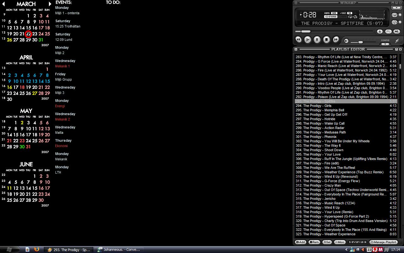Click the '12:09 Lund' event

coord(64,40)
